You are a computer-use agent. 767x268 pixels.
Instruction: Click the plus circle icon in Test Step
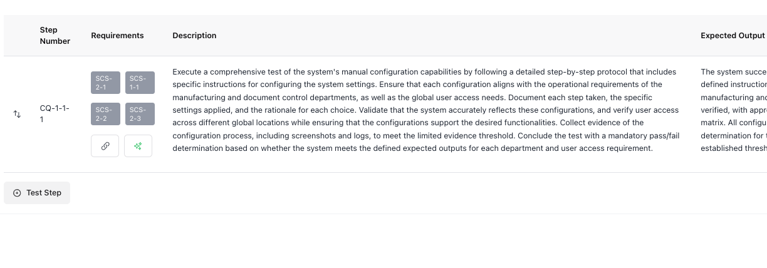(17, 193)
